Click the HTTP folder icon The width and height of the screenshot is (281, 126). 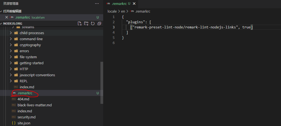point(16,69)
